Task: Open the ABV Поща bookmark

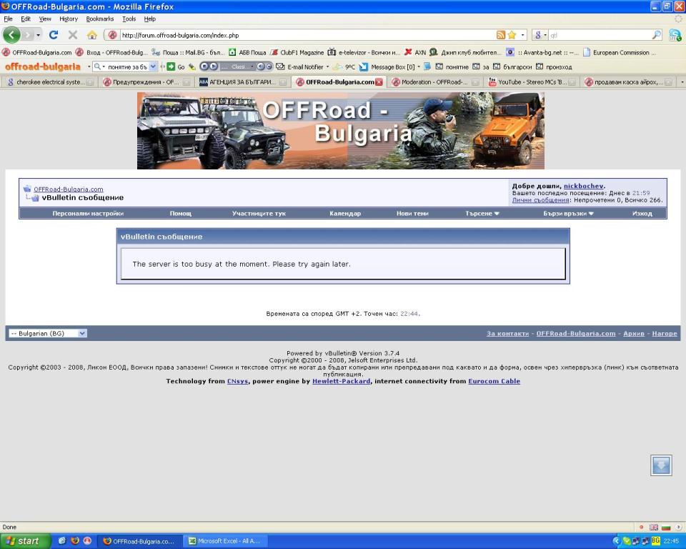Action: (247, 52)
